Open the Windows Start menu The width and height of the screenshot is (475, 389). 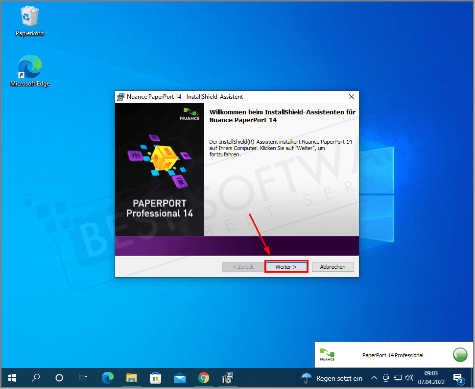[x=12, y=378]
